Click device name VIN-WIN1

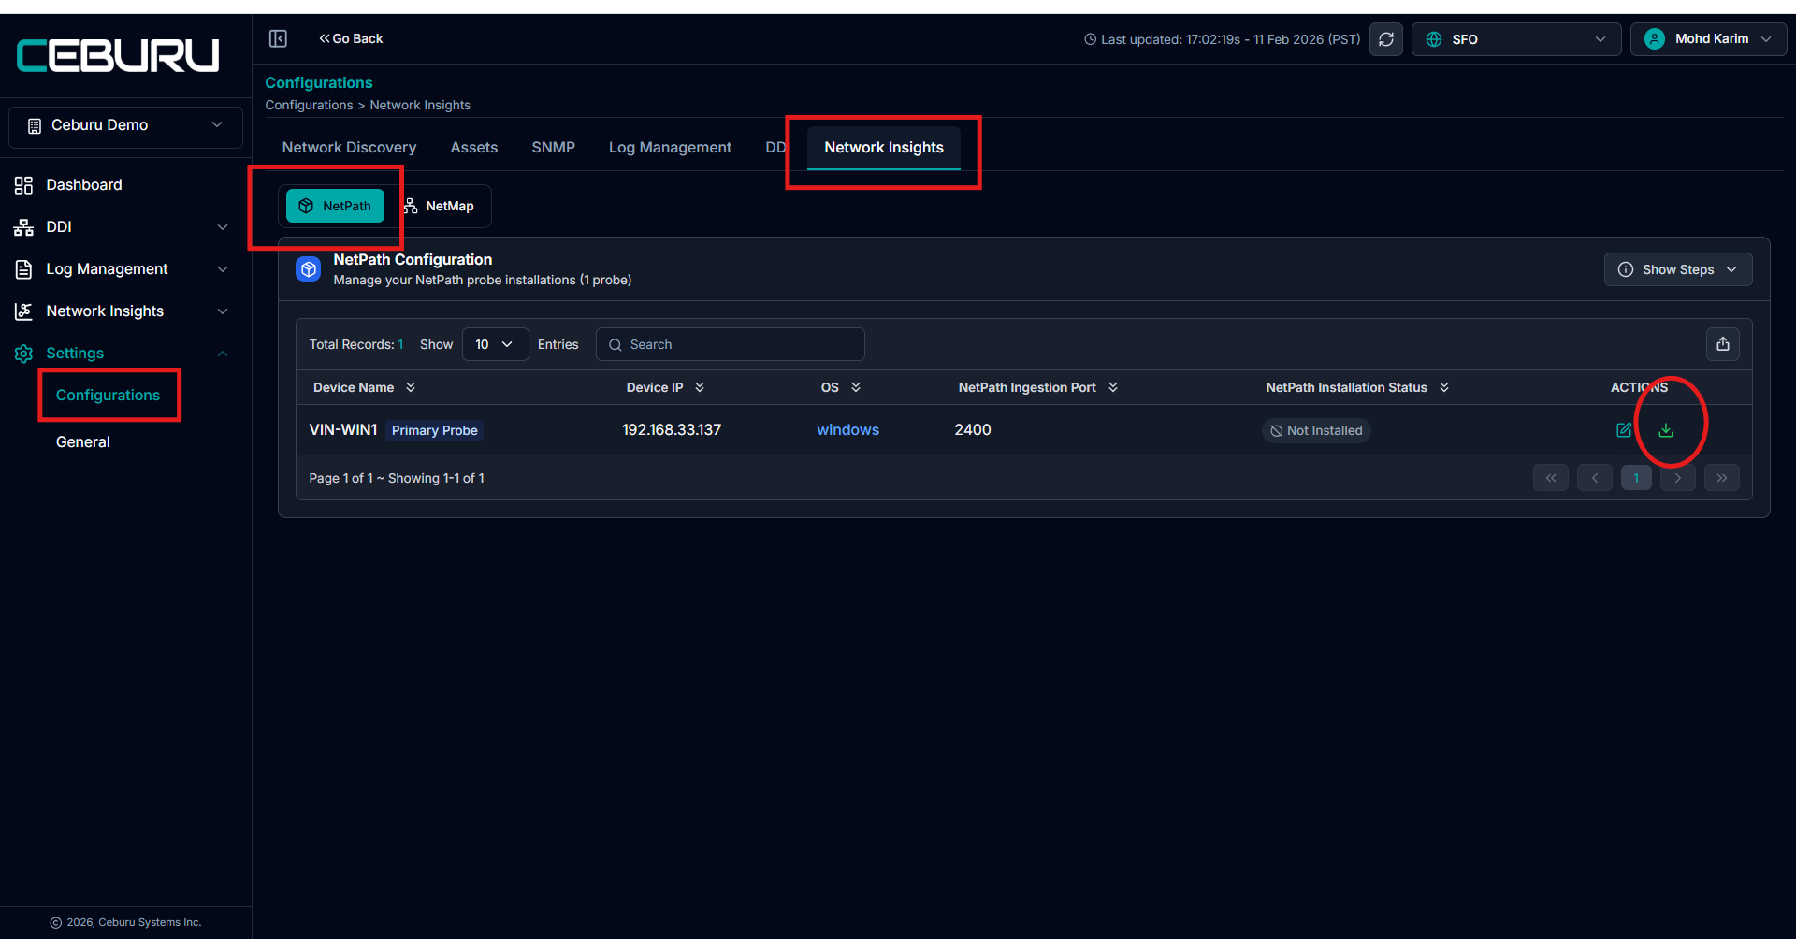pos(343,430)
